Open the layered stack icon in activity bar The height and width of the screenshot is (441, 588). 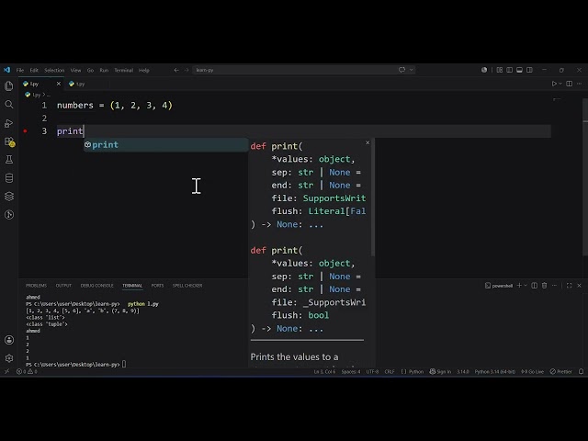(x=9, y=197)
